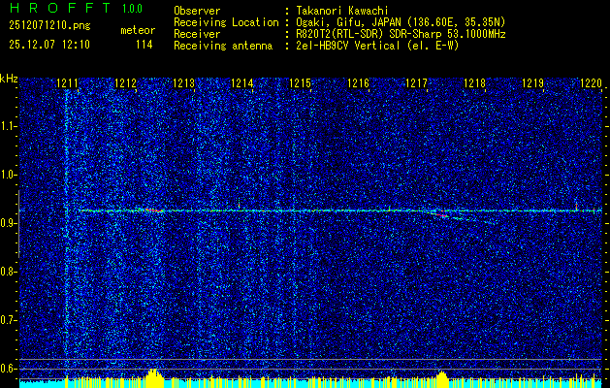Click the 0.7 kHz frequency label
Viewport: 610px width, 388px height.
coord(8,320)
